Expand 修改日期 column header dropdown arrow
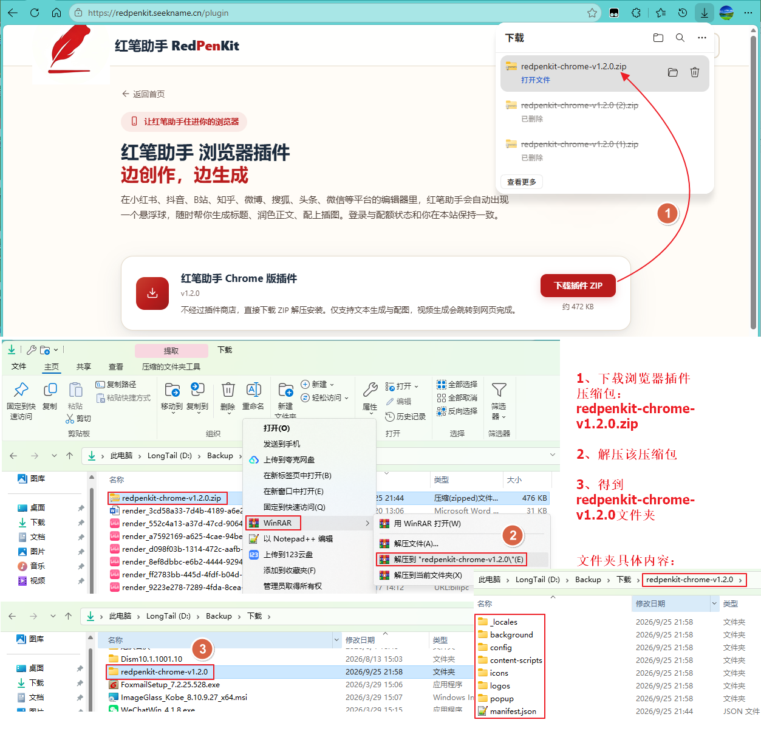The height and width of the screenshot is (731, 761). [714, 604]
